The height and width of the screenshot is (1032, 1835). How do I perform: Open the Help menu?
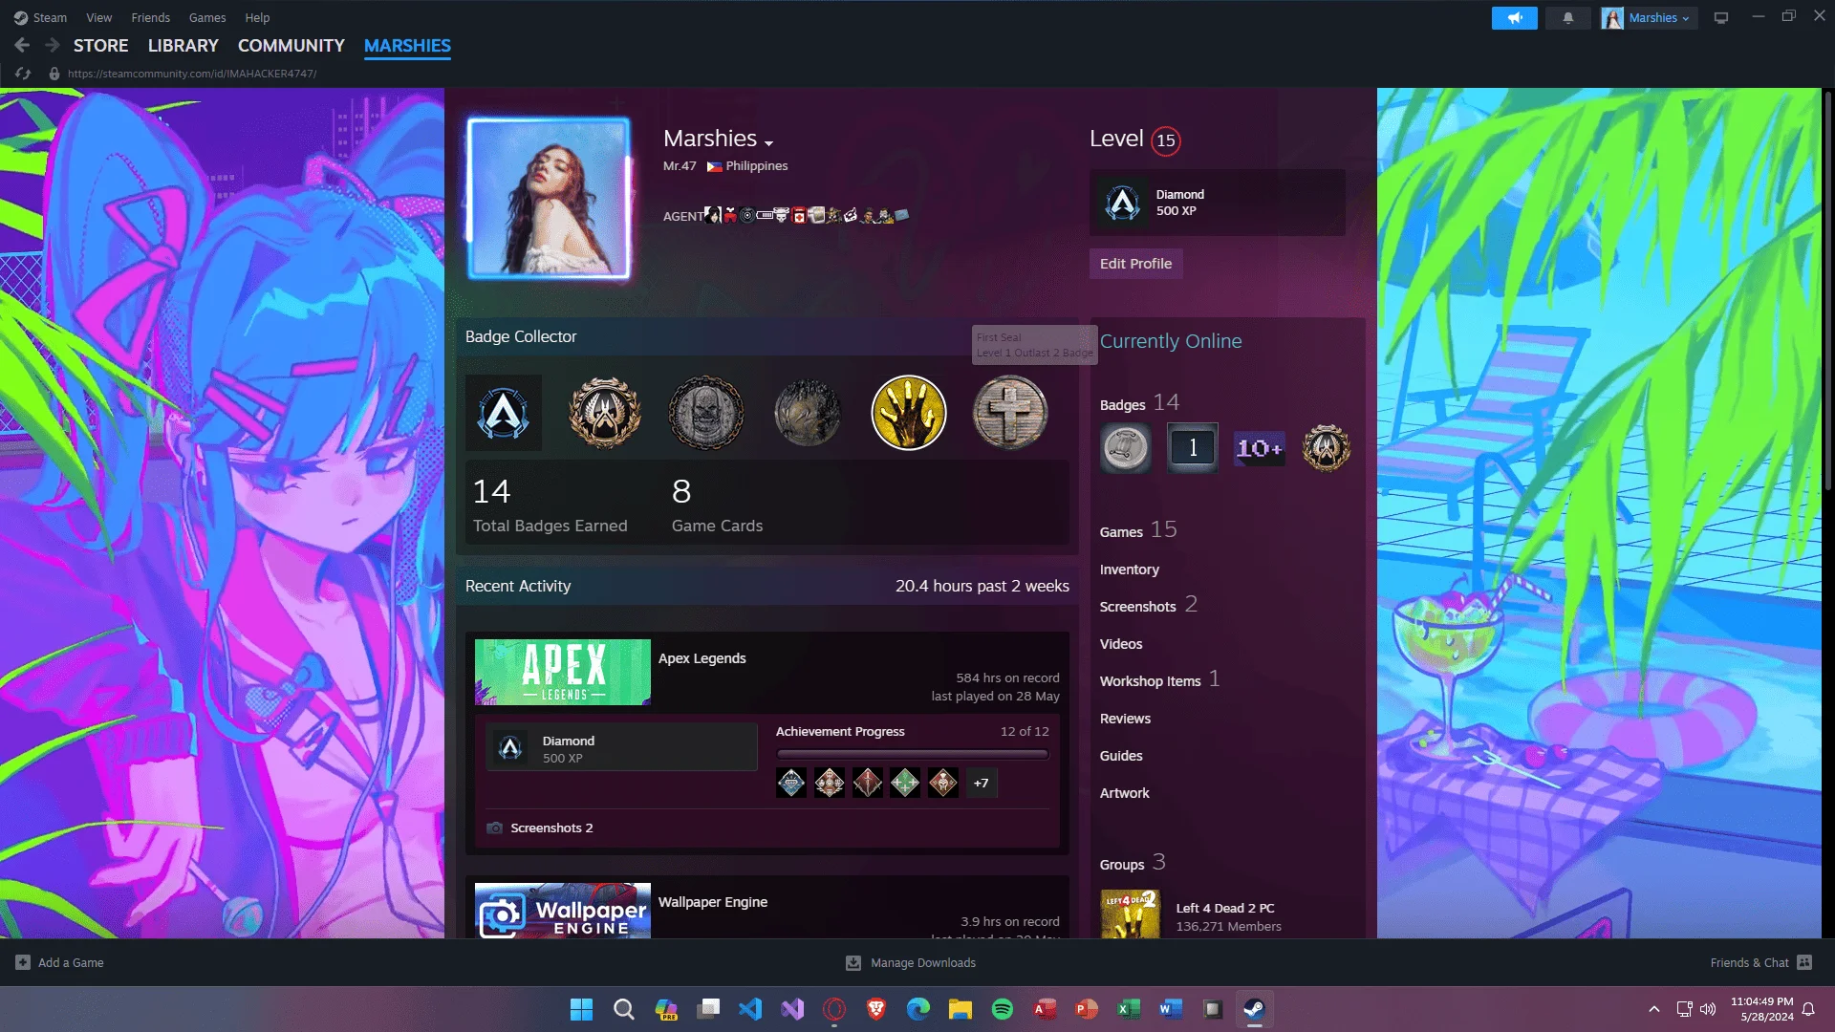point(257,17)
